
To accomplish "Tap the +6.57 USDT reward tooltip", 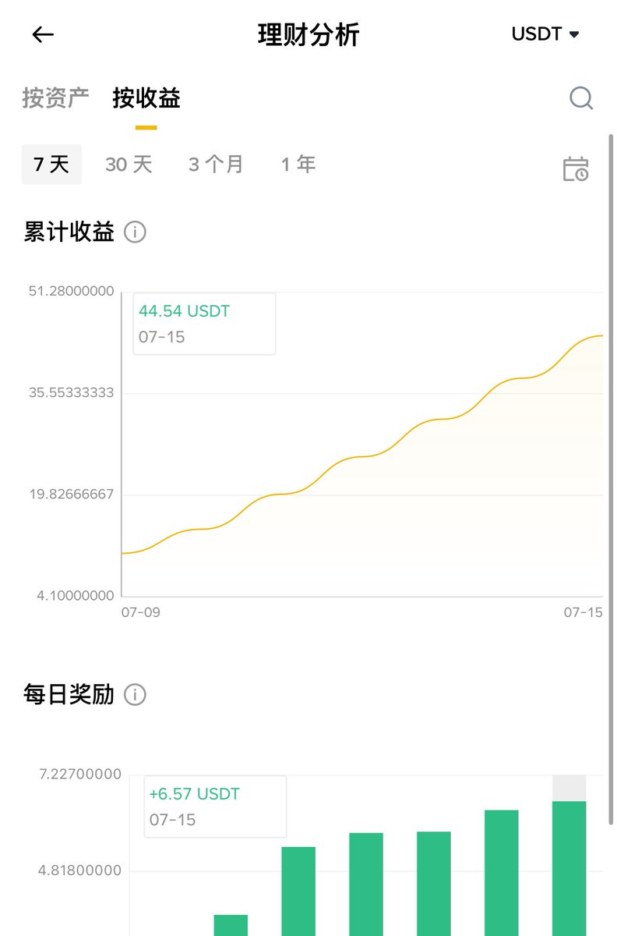I will (215, 807).
